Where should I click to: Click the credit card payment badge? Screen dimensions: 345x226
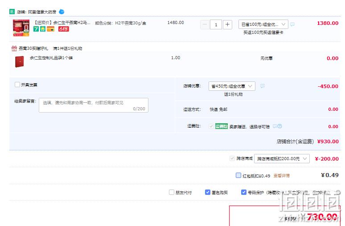pyautogui.click(x=51, y=29)
